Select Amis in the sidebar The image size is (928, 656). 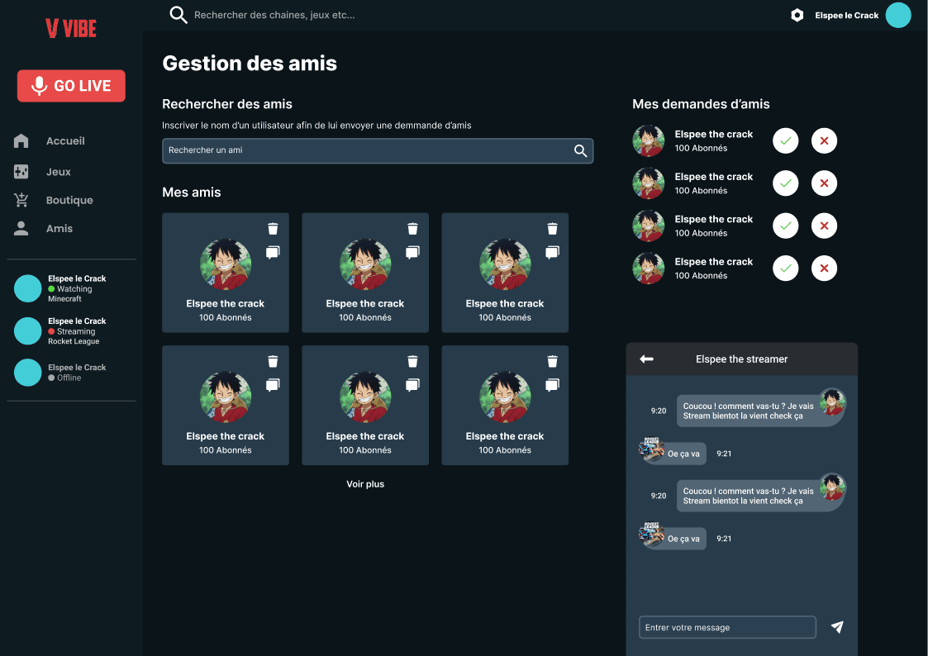pyautogui.click(x=43, y=228)
